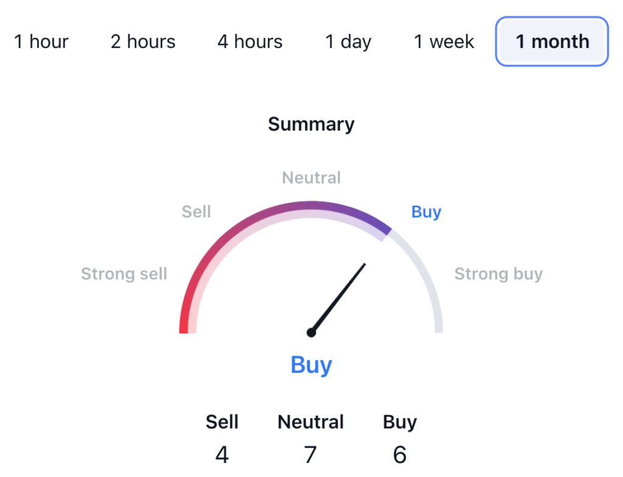The image size is (623, 477).
Task: Click the Summary heading
Action: 311,124
